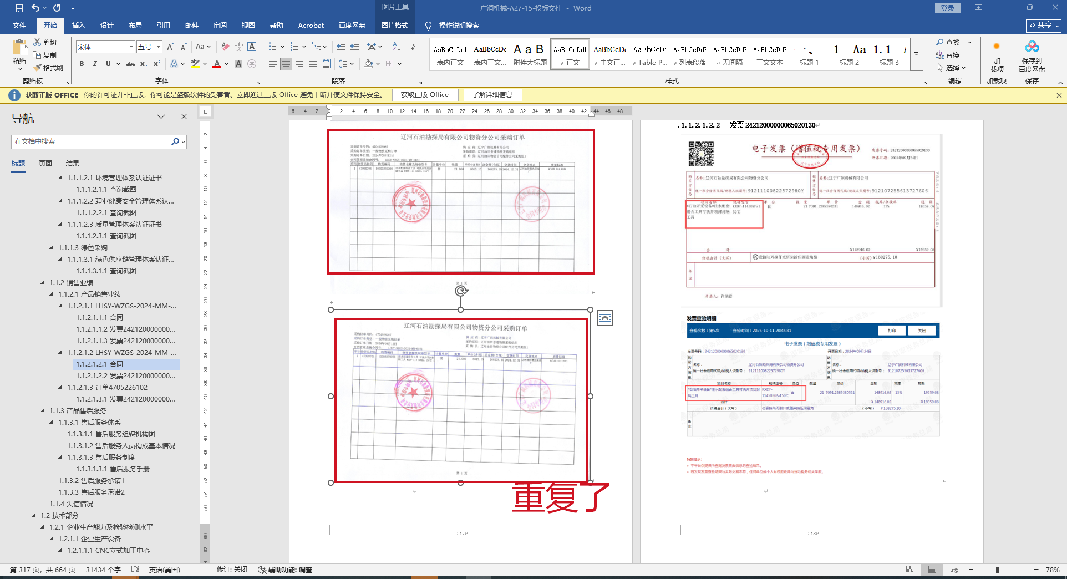This screenshot has width=1067, height=579.
Task: Close the navigation pane with the X
Action: coord(184,116)
